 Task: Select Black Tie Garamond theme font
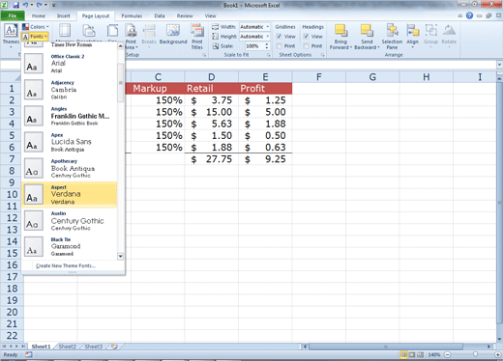point(70,246)
